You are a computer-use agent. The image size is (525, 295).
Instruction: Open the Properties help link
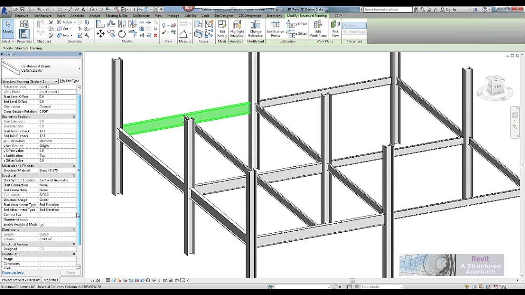pyautogui.click(x=13, y=272)
